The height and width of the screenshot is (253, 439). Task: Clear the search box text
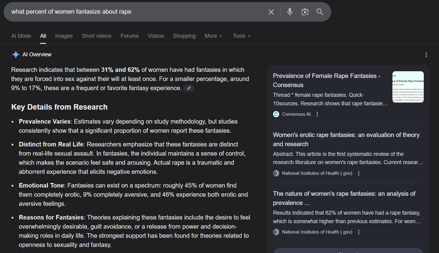271,12
